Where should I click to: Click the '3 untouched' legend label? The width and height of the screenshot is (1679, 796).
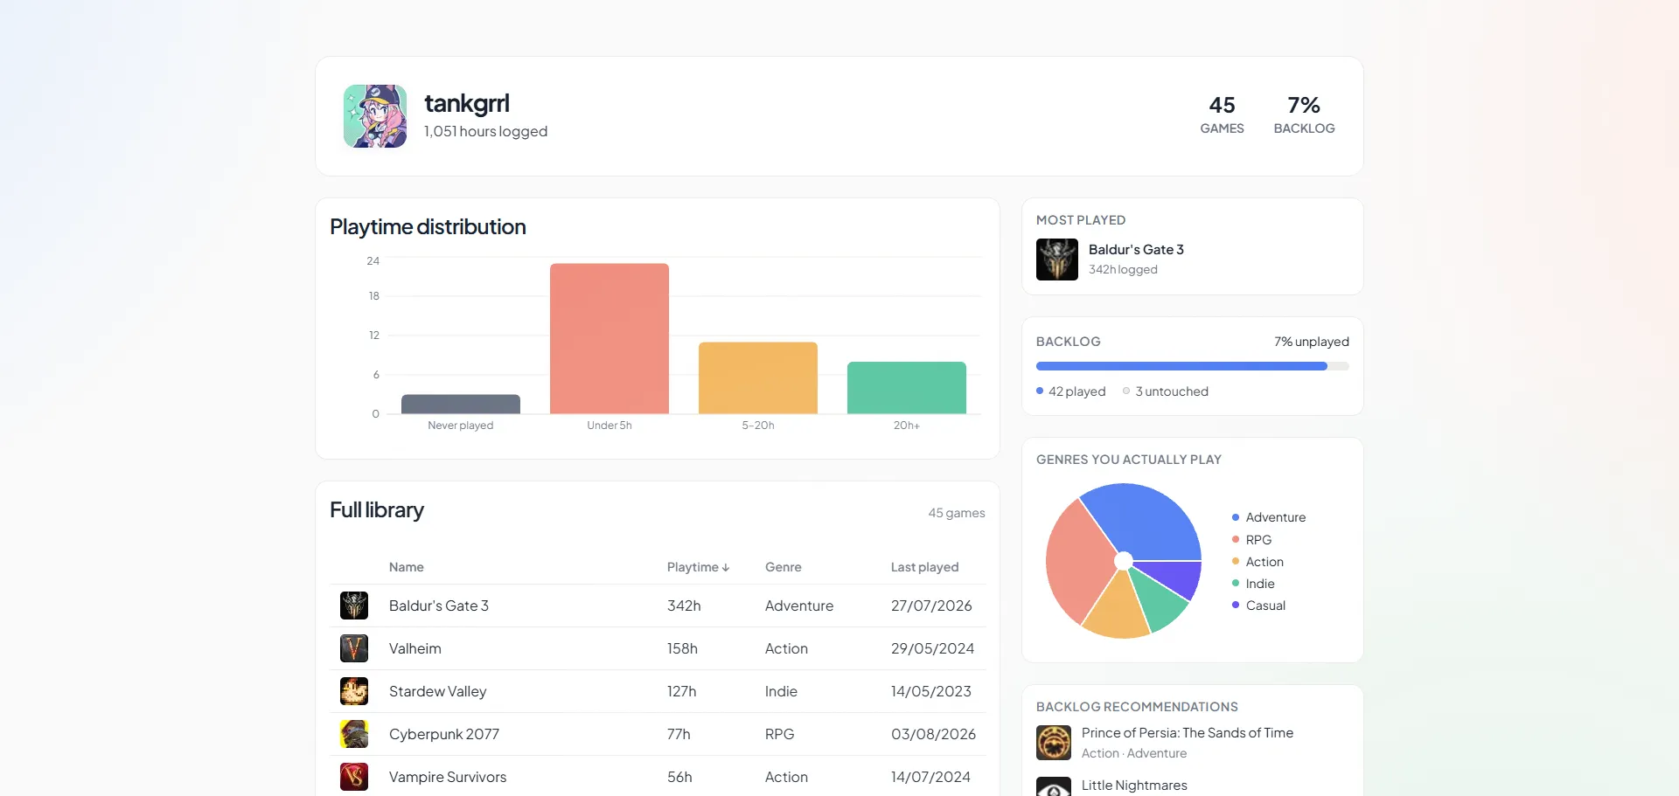click(1172, 391)
